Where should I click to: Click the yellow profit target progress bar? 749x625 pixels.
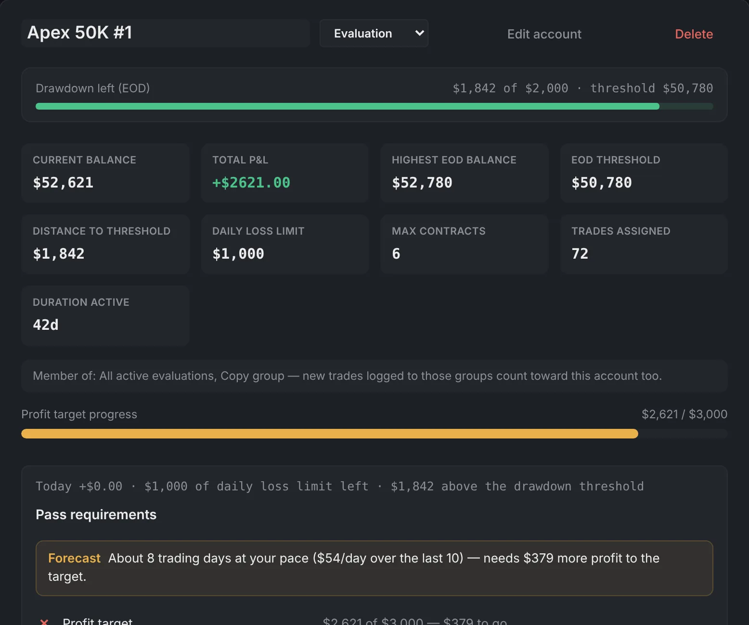(x=374, y=434)
